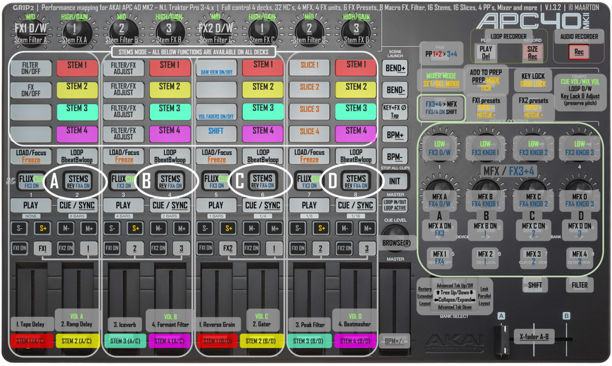Viewport: 612px width, 366px height.
Task: Toggle VOL FADERS ON/OFF pad
Action: [217, 112]
